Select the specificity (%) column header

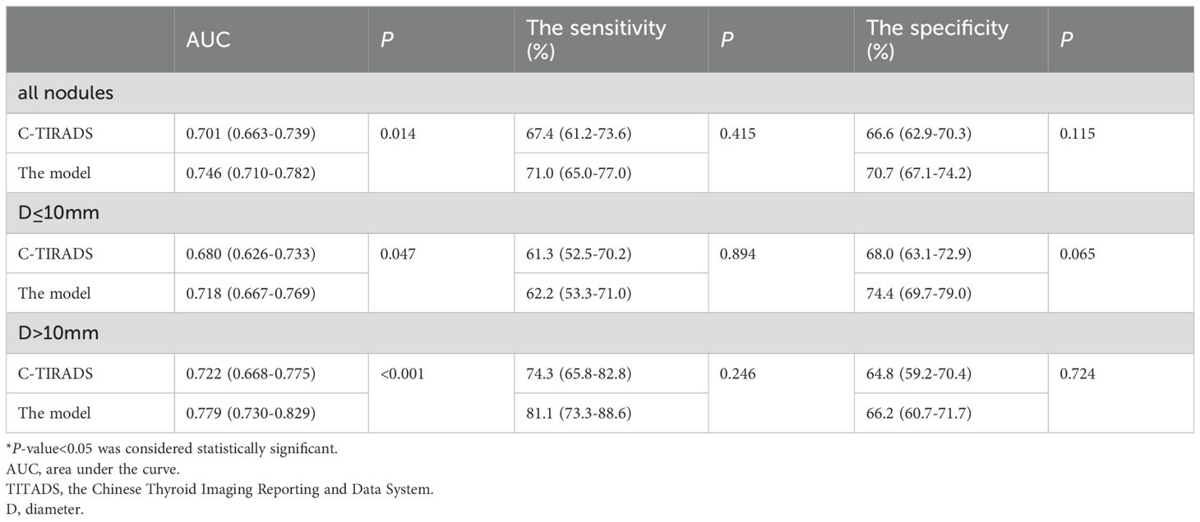[951, 39]
